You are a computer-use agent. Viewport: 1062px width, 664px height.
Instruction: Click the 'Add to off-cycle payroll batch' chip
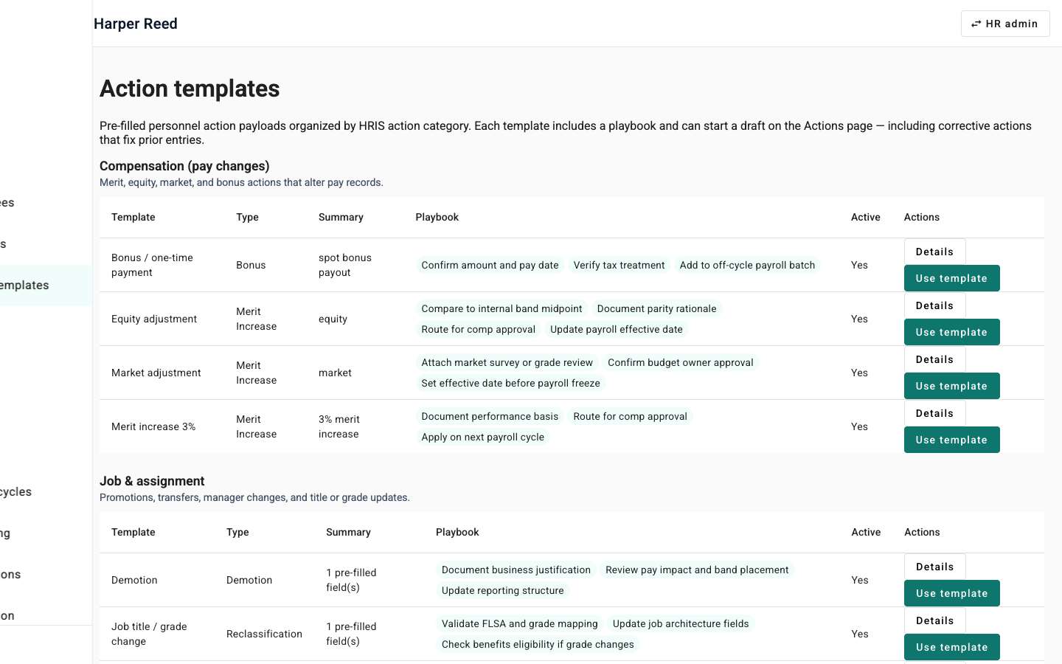747,265
